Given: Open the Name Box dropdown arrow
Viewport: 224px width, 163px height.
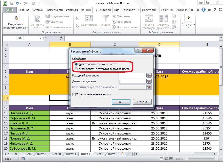Looking at the screenshot, I should tap(41, 38).
